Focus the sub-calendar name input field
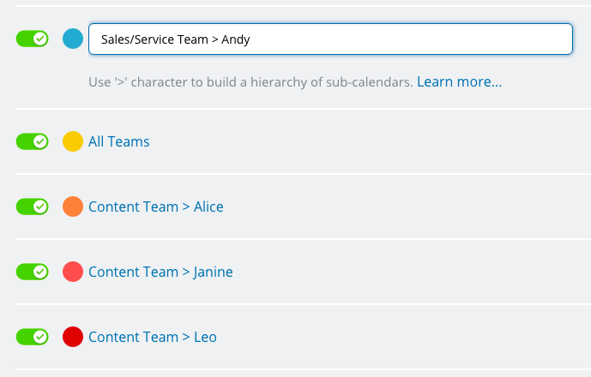 pyautogui.click(x=330, y=39)
